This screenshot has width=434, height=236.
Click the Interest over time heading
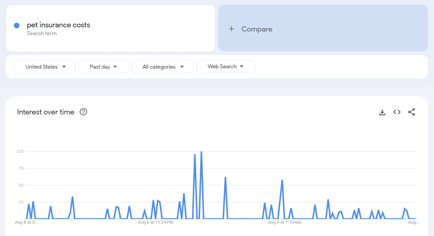45,112
